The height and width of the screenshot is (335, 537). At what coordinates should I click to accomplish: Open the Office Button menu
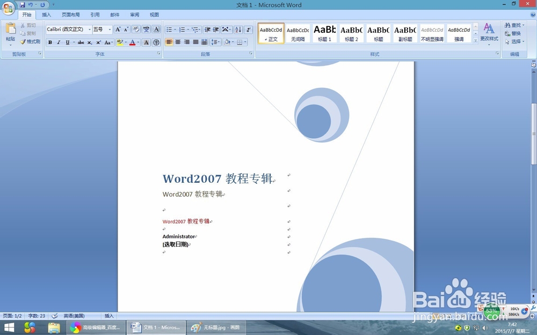(x=8, y=8)
